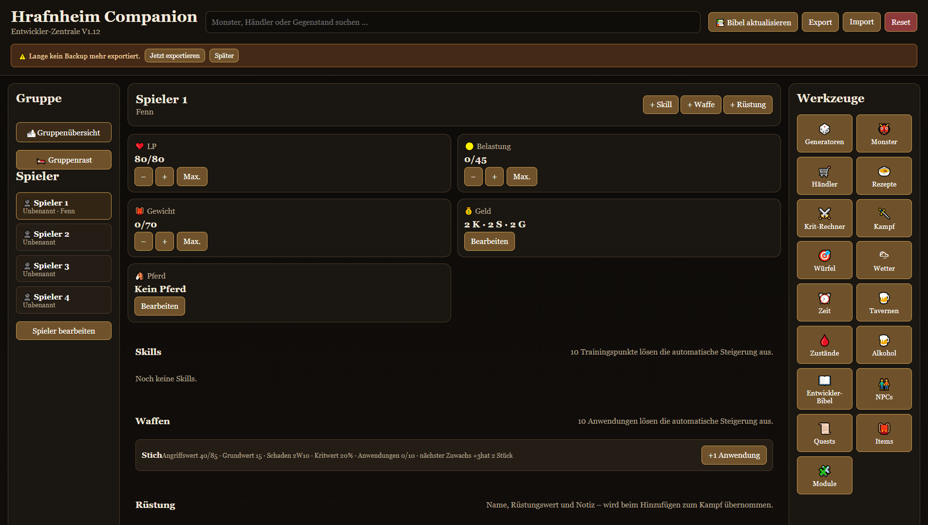928x525 pixels.
Task: Click the Export button
Action: click(820, 22)
